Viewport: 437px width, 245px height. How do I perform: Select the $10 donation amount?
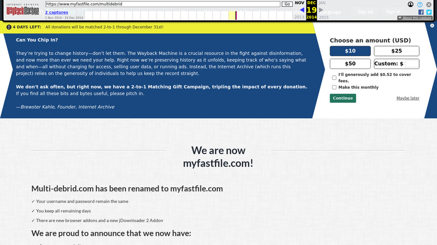(350, 51)
